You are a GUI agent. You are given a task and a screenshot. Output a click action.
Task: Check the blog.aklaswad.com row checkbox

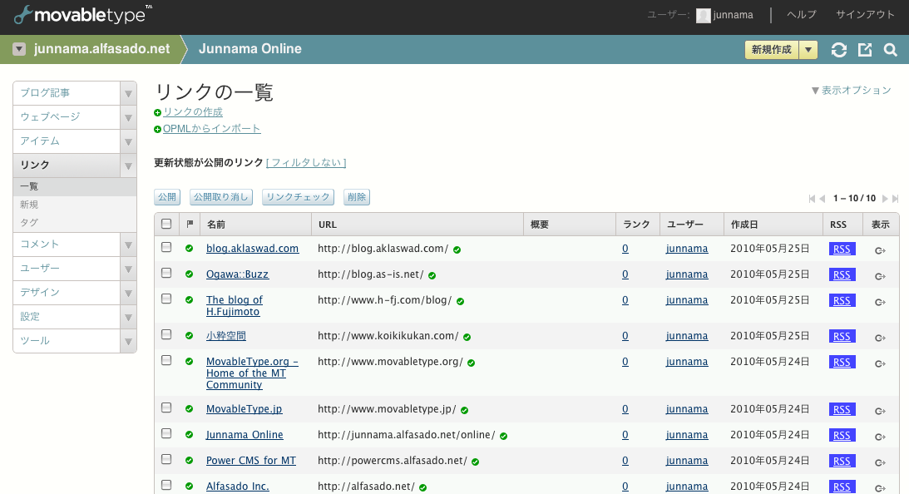(x=166, y=247)
